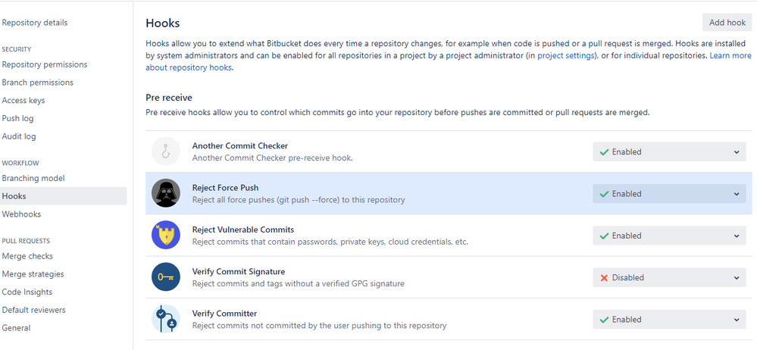This screenshot has height=350, width=757.
Task: Expand the Disabled dropdown for Verify Commit Signature
Action: (669, 277)
